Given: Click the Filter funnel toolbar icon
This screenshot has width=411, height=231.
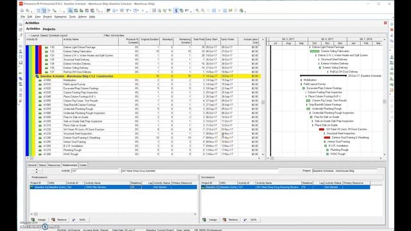Looking at the screenshot, I should tap(127, 11).
